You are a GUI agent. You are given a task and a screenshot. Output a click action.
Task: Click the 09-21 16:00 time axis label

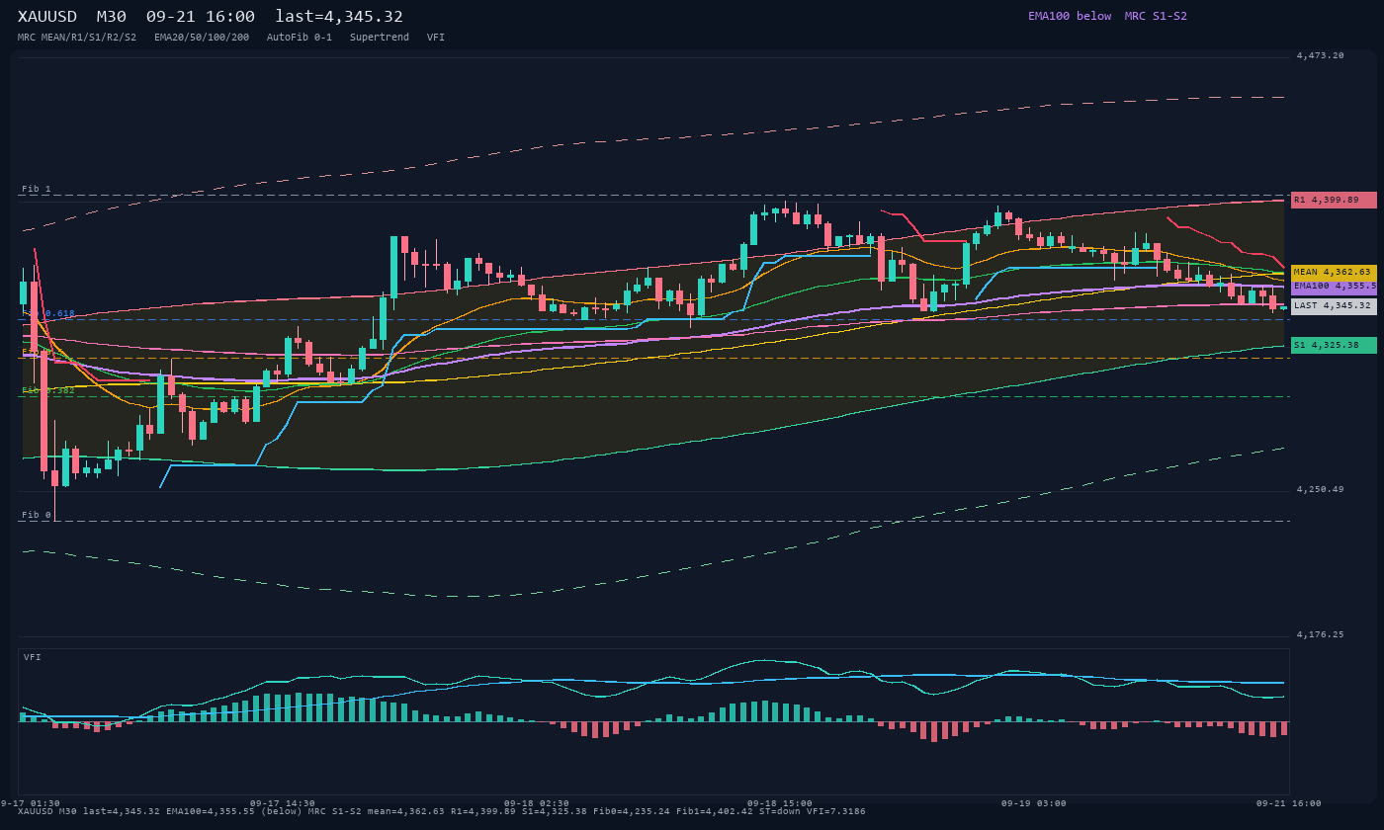(1289, 803)
